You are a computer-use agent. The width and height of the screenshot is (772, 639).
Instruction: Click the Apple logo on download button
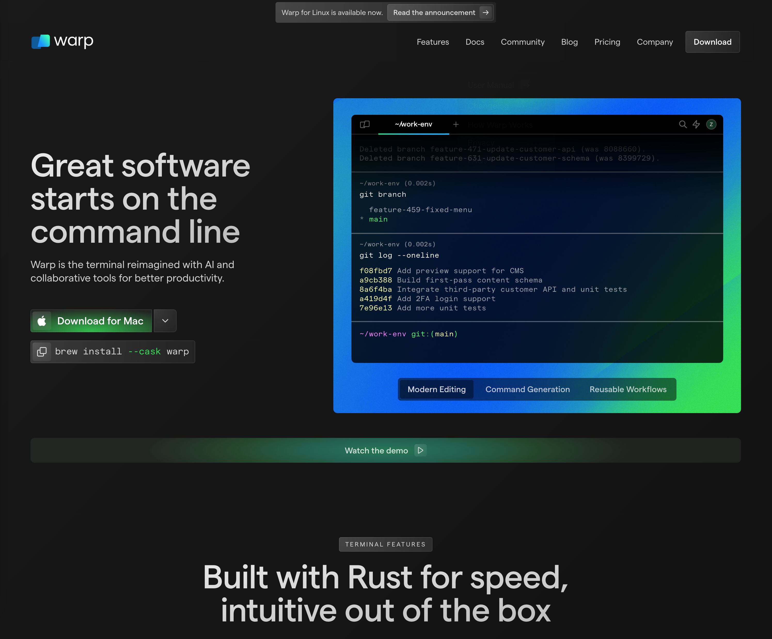pyautogui.click(x=42, y=321)
